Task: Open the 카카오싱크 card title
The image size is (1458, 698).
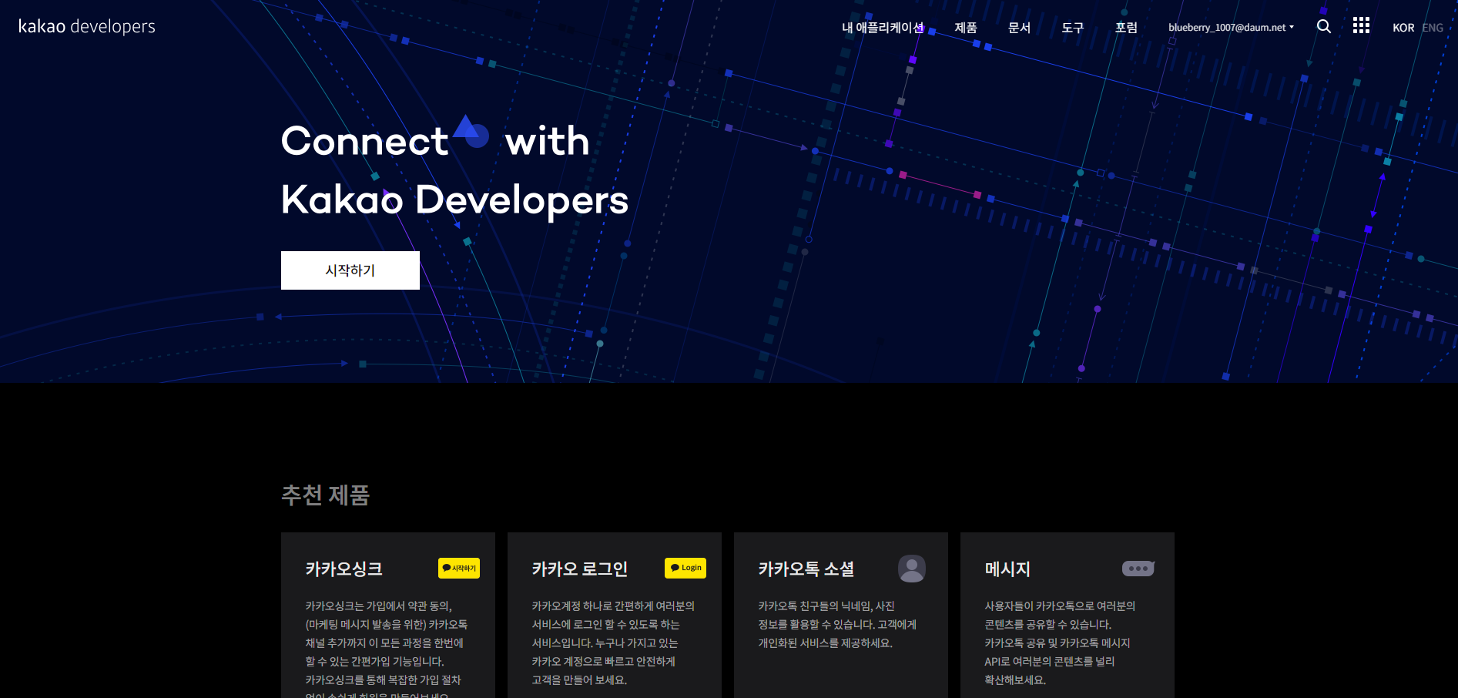Action: (x=344, y=569)
